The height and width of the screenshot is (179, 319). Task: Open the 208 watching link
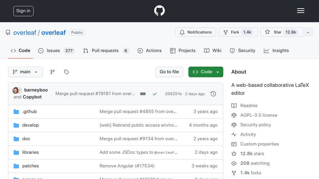pyautogui.click(x=255, y=163)
